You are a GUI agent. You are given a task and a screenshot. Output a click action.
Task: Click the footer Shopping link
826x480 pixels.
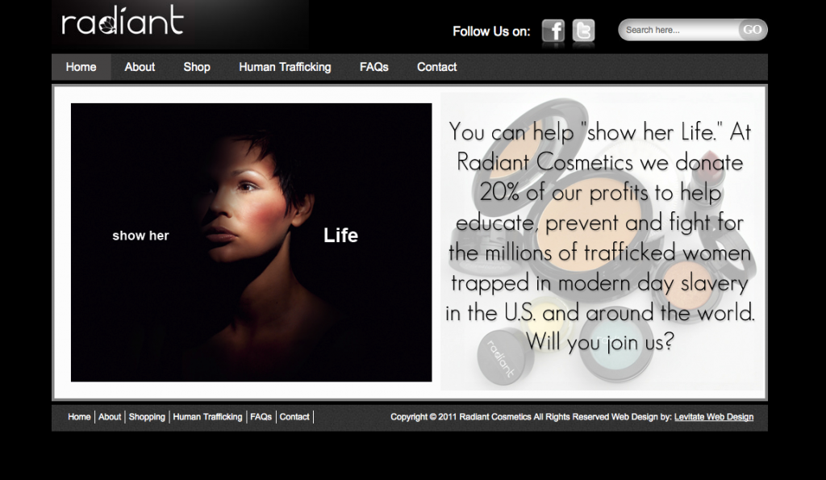(147, 417)
